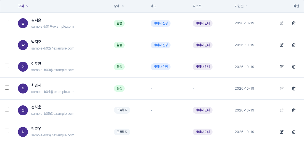
Task: Delete customer 김서윤 with the trash icon
Action: [x=294, y=23]
